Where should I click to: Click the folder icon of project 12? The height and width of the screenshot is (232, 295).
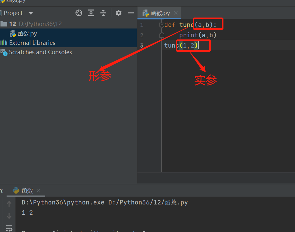click(x=4, y=24)
